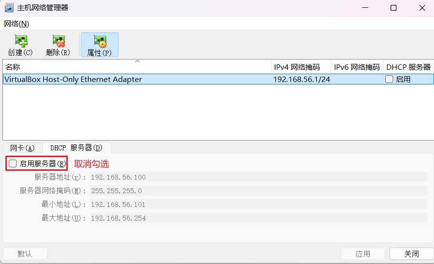This screenshot has width=434, height=264.
Task: Click the 服务器网络掩码 field 255.255.255.0
Action: coord(258,191)
